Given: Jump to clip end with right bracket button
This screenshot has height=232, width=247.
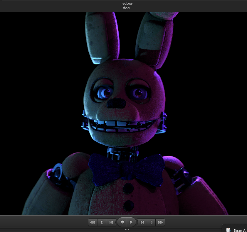Looking at the screenshot, I should pyautogui.click(x=151, y=222).
